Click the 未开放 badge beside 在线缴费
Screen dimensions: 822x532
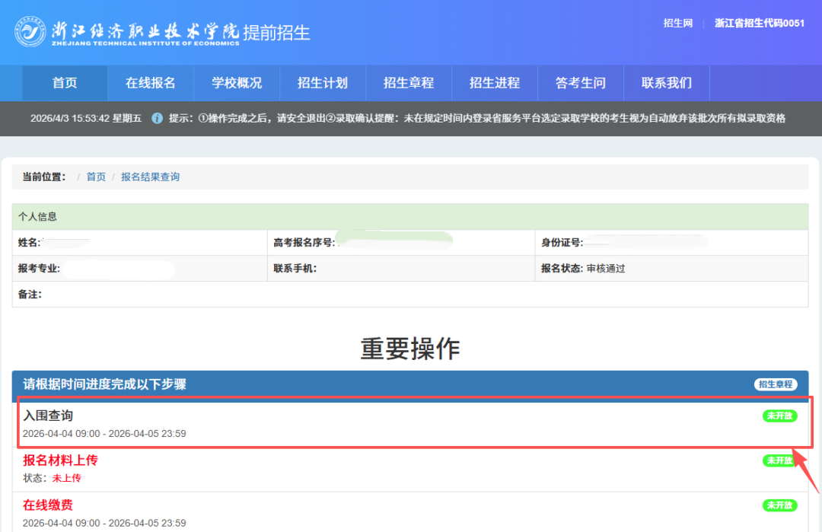coord(779,505)
